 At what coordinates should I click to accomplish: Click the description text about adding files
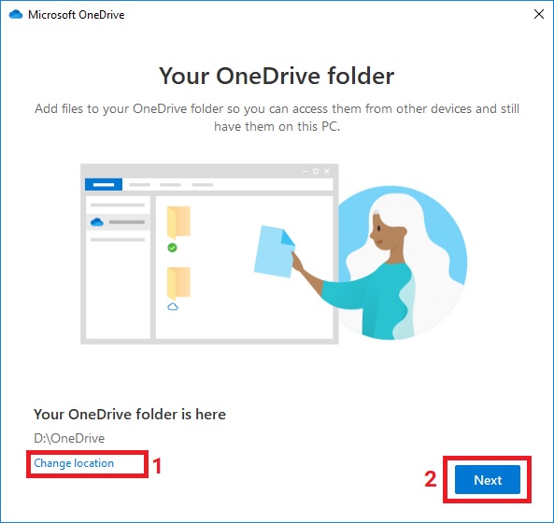277,118
